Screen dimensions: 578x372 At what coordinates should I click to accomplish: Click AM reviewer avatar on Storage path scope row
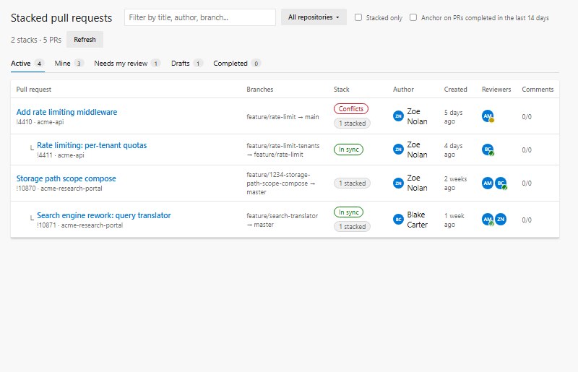tap(488, 183)
